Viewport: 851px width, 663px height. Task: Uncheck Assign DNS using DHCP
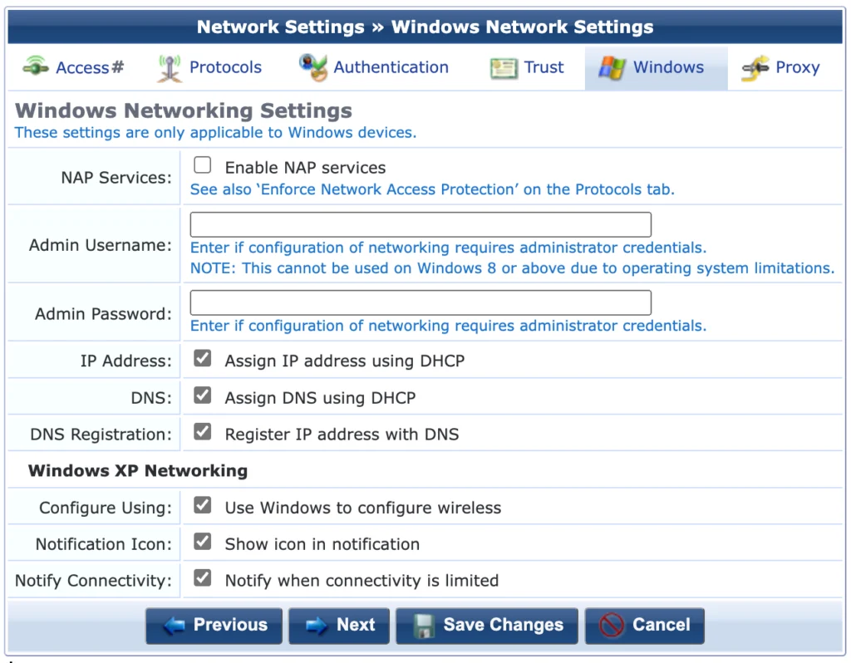click(202, 396)
